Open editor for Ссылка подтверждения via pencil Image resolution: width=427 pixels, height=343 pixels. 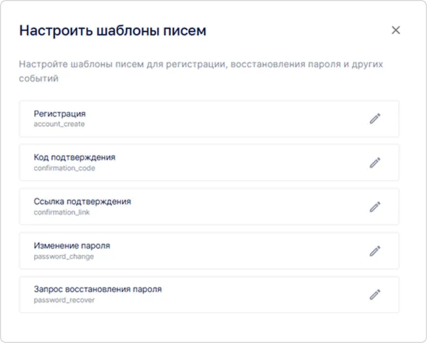point(375,207)
